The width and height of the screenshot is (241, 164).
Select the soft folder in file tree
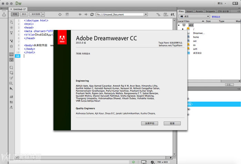[x=195, y=49]
